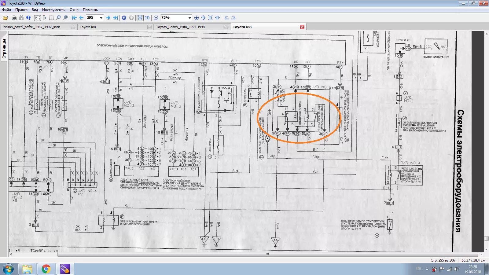Image resolution: width=489 pixels, height=275 pixels.
Task: Open the Правка menu
Action: click(x=21, y=10)
